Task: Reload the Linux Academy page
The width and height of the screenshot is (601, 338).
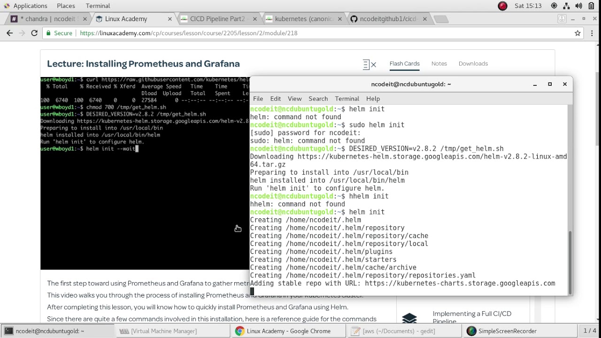Action: 34,33
